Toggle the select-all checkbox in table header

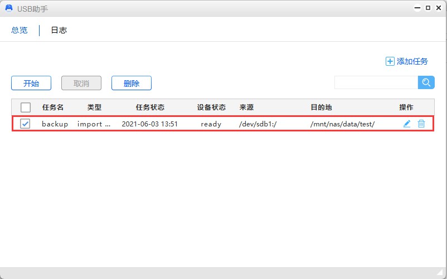click(x=26, y=107)
